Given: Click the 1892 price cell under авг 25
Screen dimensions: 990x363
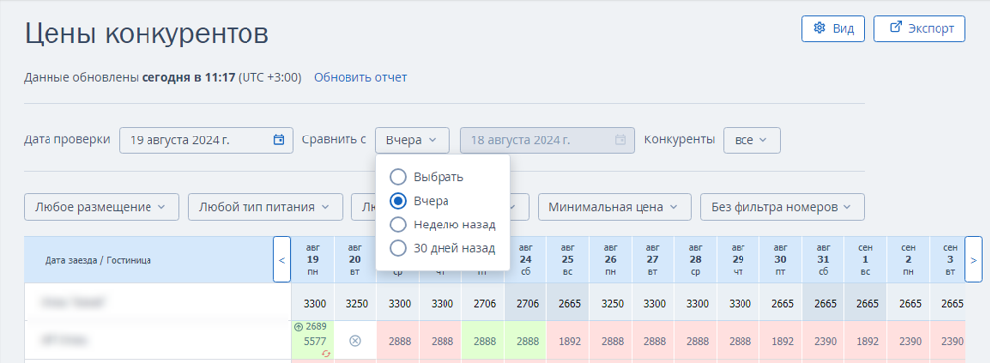Looking at the screenshot, I should coord(568,341).
